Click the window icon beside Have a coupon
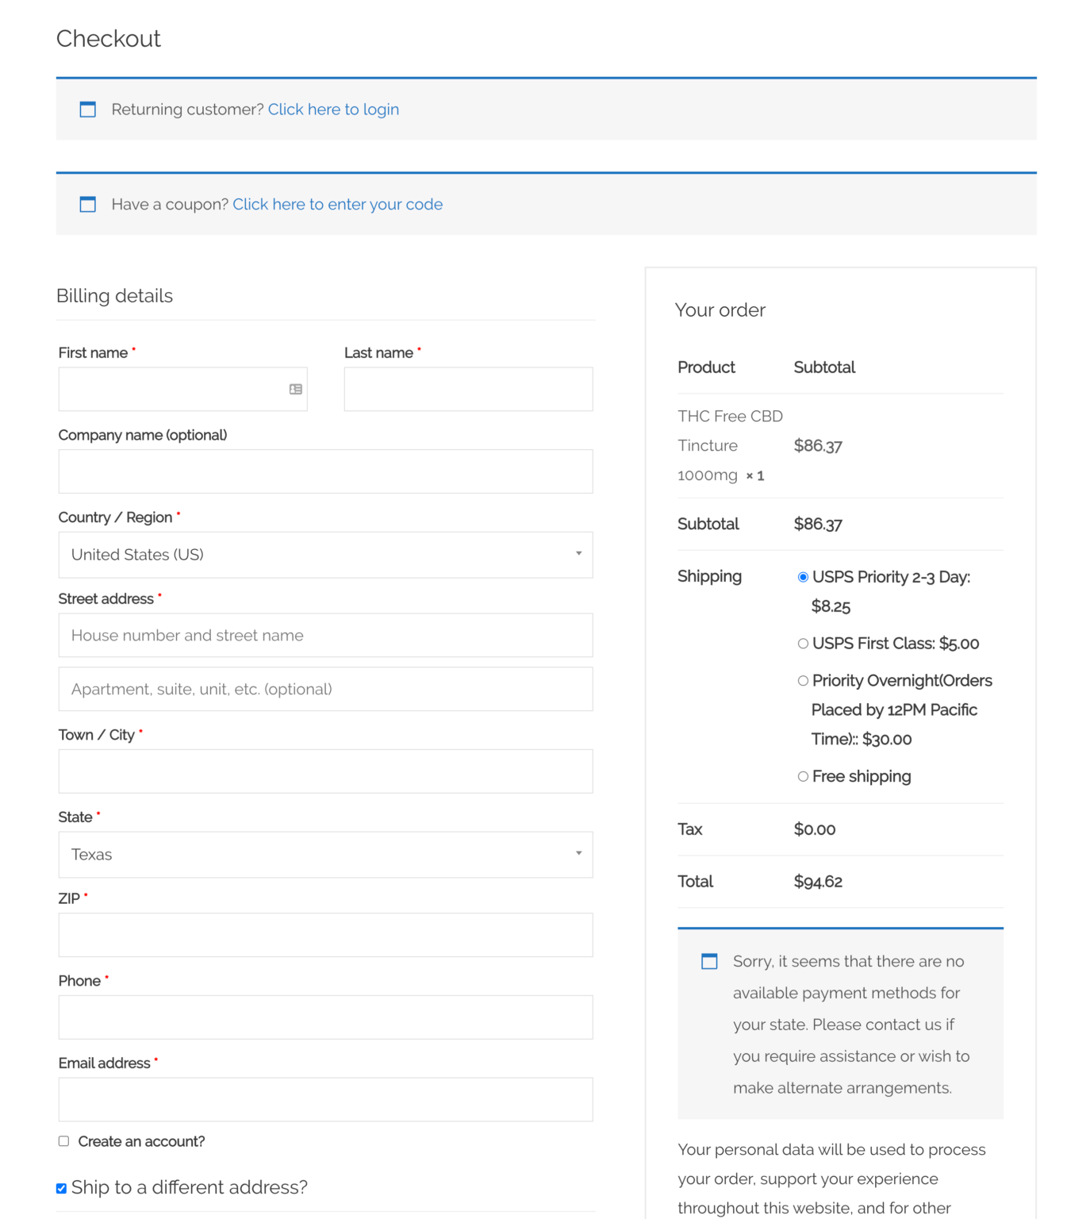 click(88, 204)
